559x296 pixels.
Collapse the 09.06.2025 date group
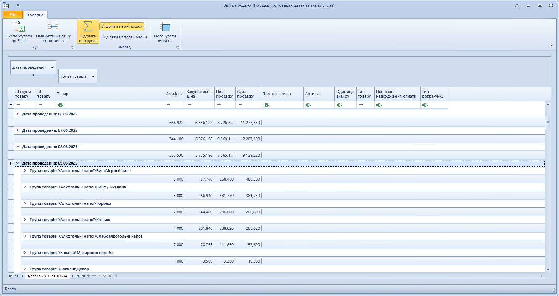pos(17,163)
